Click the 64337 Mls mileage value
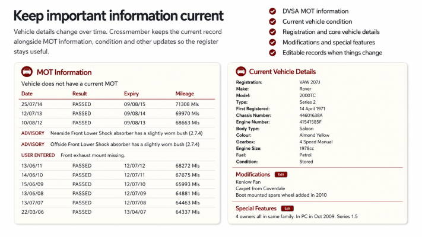Image resolution: width=422 pixels, height=237 pixels. [188, 212]
